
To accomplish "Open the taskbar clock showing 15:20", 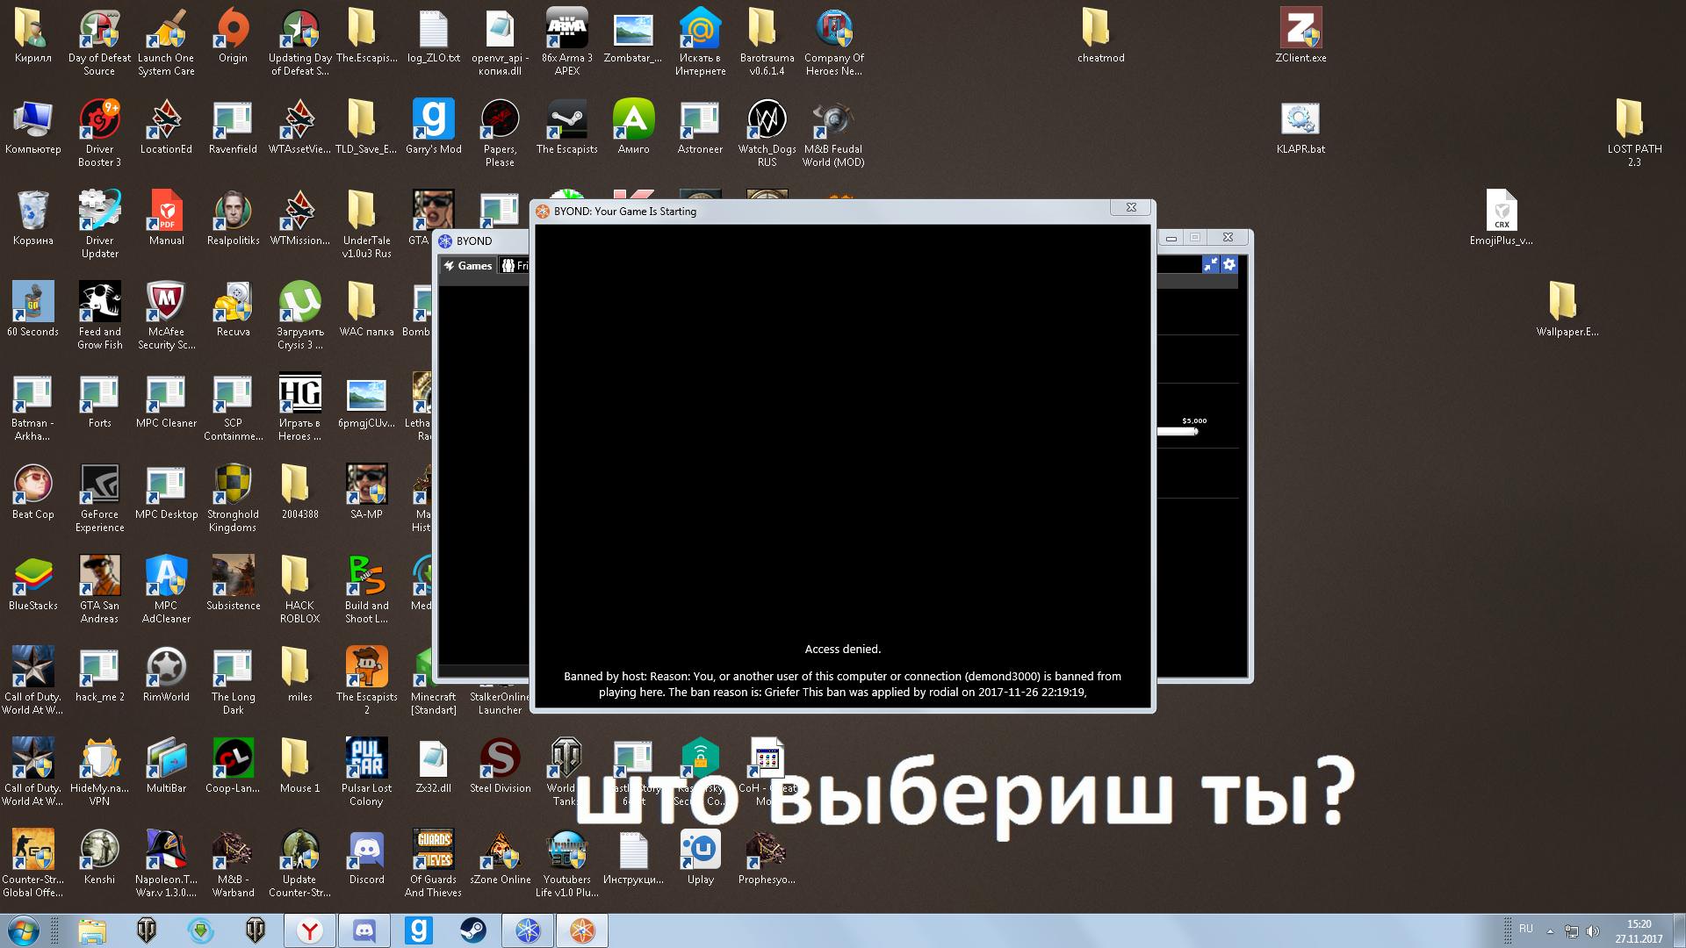I will click(x=1639, y=931).
